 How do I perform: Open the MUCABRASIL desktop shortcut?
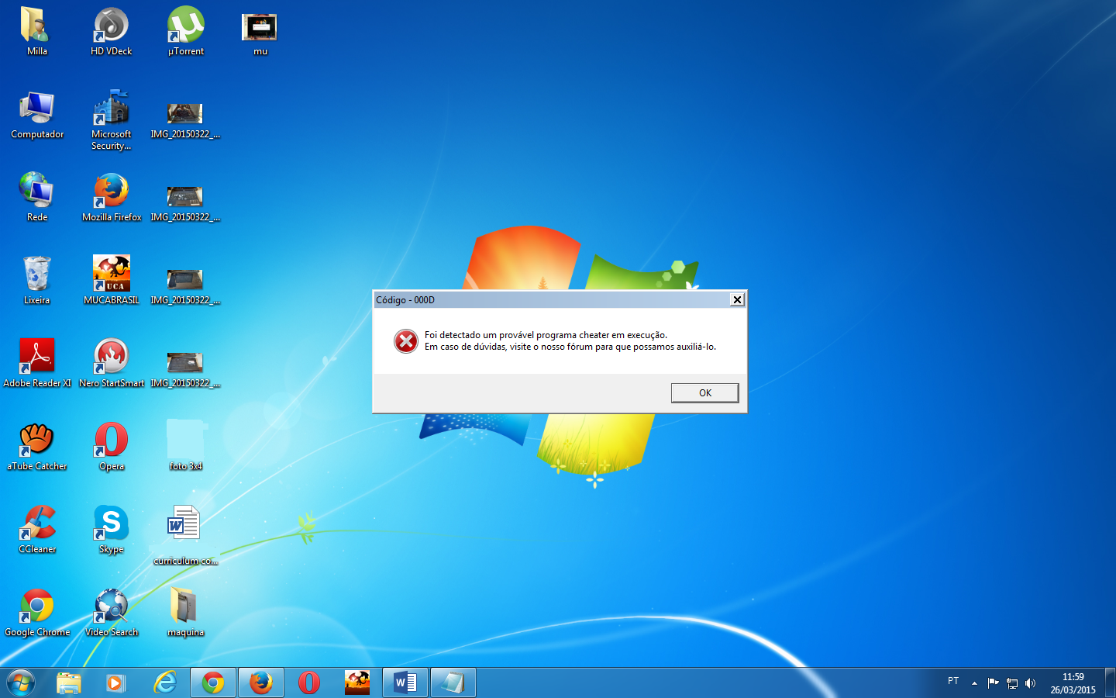[112, 274]
